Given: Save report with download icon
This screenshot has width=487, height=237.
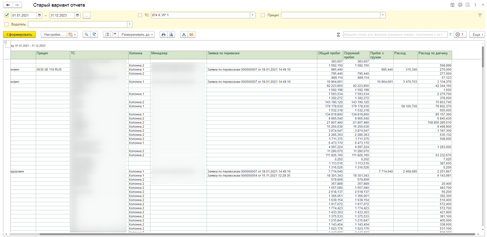Looking at the screenshot, I should pyautogui.click(x=184, y=35).
